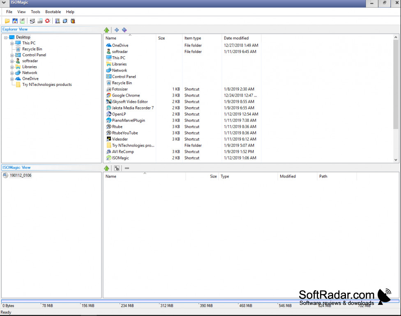Click the Type column header in ISOMagic View
Image resolution: width=401 pixels, height=316 pixels.
(x=248, y=176)
